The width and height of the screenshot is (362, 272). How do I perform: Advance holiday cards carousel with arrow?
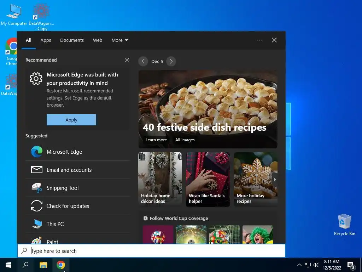(275, 180)
